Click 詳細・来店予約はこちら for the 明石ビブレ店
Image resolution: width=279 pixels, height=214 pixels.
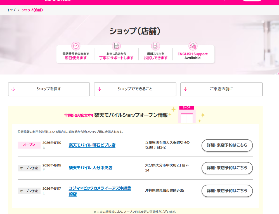pyautogui.click(x=227, y=145)
